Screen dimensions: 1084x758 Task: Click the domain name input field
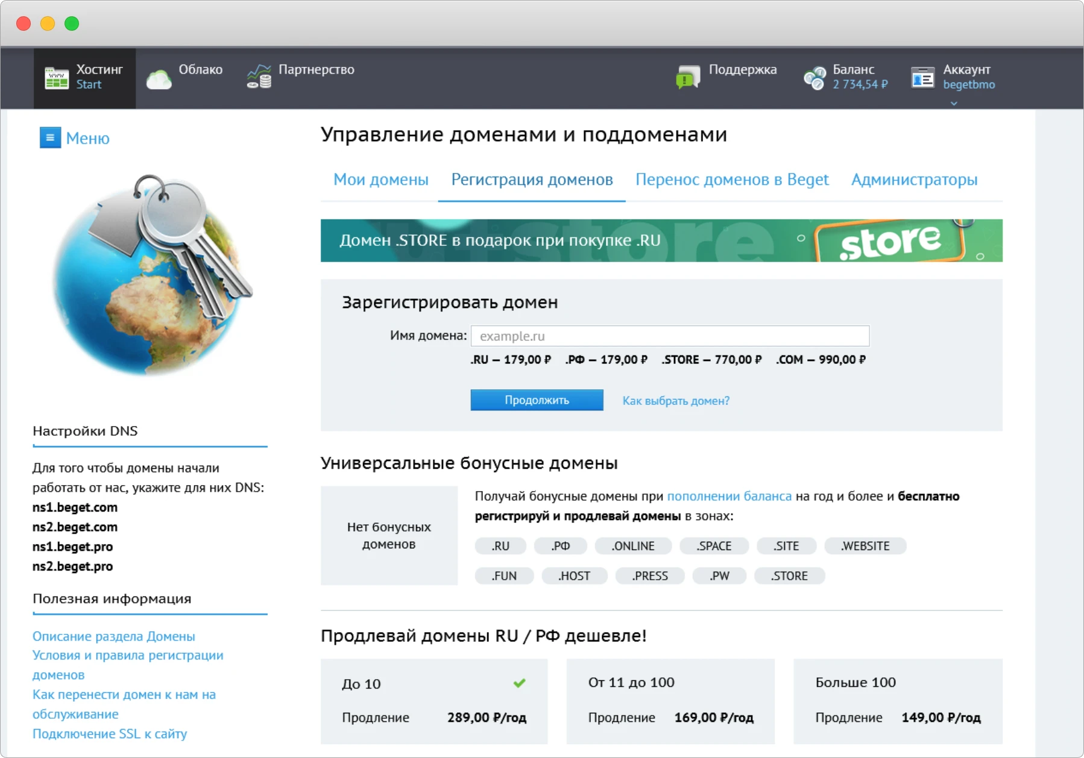670,336
